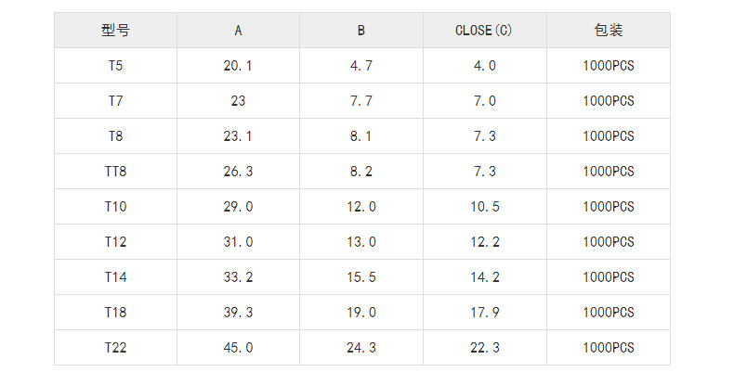Viewport: 734px width, 385px height.
Task: Click the 型号 column header
Action: point(115,30)
